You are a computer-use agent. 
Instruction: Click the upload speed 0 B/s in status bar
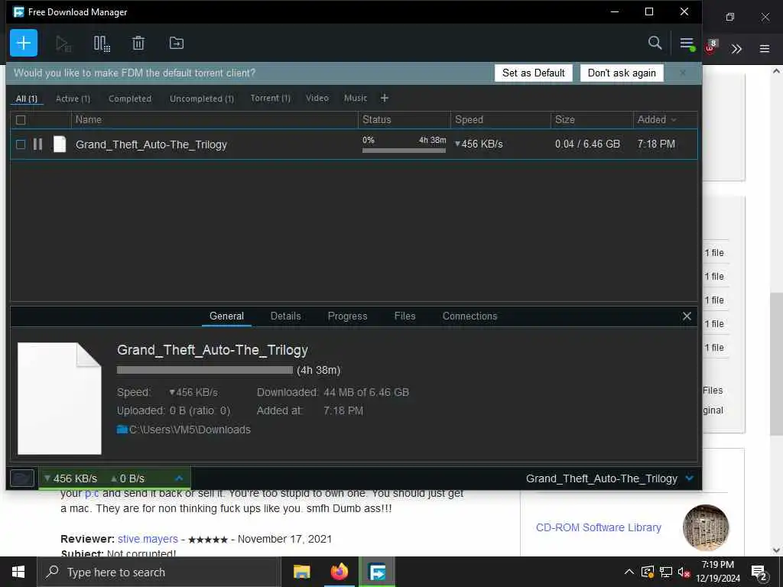(128, 478)
